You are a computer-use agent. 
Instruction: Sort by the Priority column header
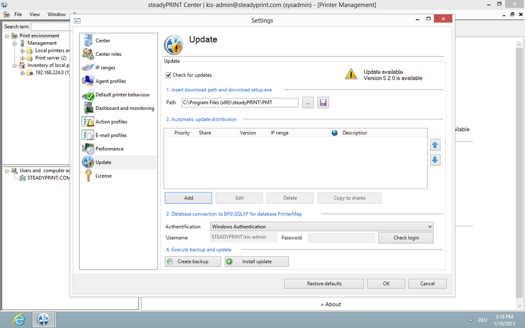tap(182, 133)
